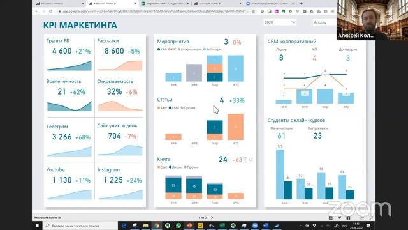
Task: Open Chrome from the taskbar
Action: 157,226
